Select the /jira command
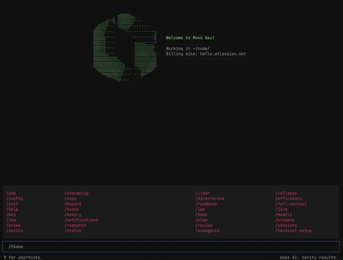343x260 pixels. point(281,209)
